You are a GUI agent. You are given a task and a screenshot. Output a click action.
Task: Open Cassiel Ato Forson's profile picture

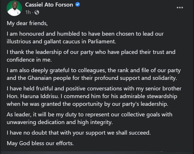pos(14,8)
